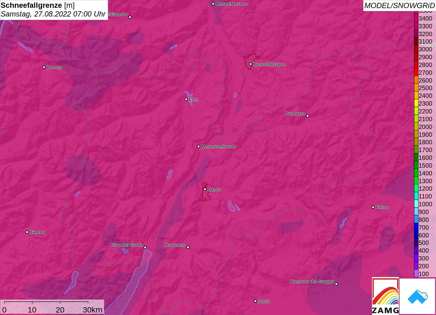436x315 pixels.
Task: Click the Cles marker dot
Action: (x=186, y=99)
